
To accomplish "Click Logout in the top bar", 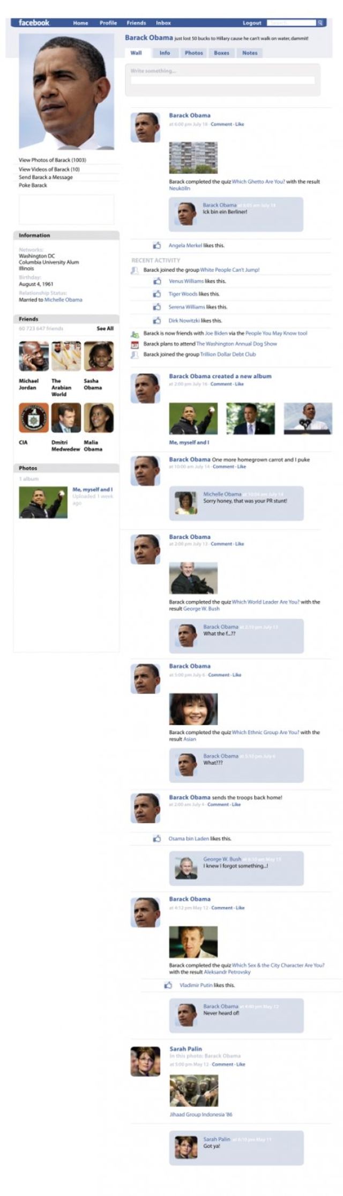I will 252,23.
